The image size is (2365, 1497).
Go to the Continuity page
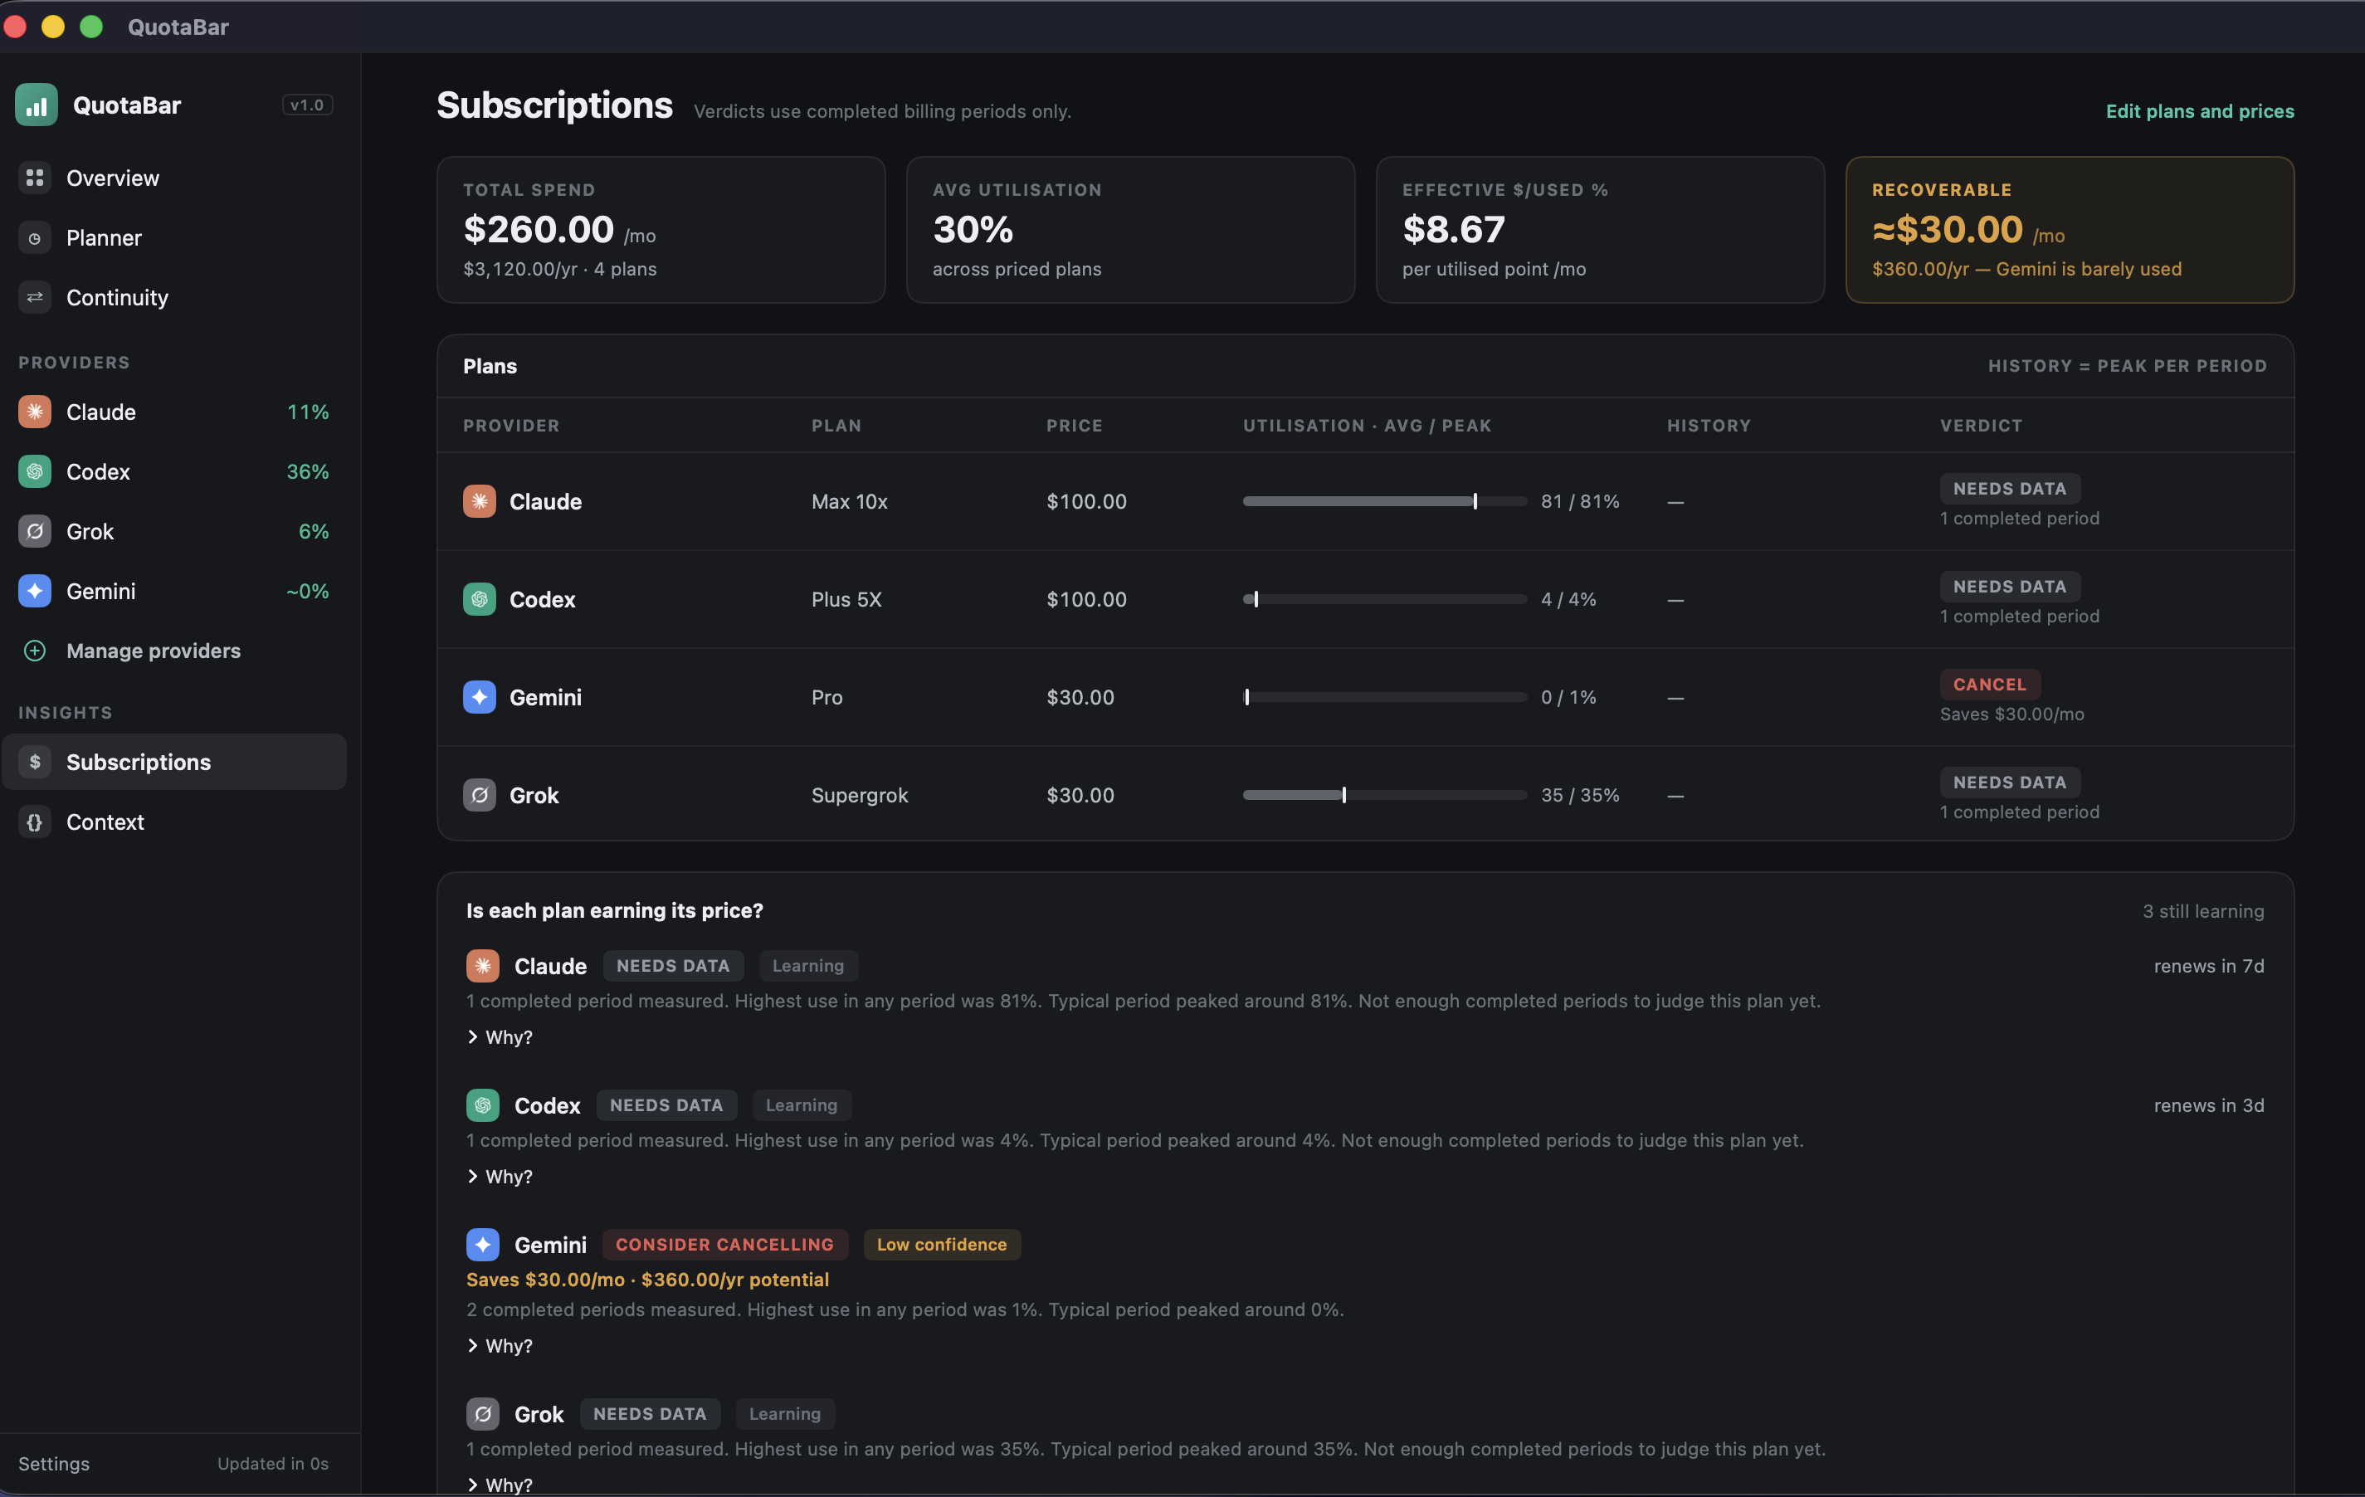click(175, 296)
